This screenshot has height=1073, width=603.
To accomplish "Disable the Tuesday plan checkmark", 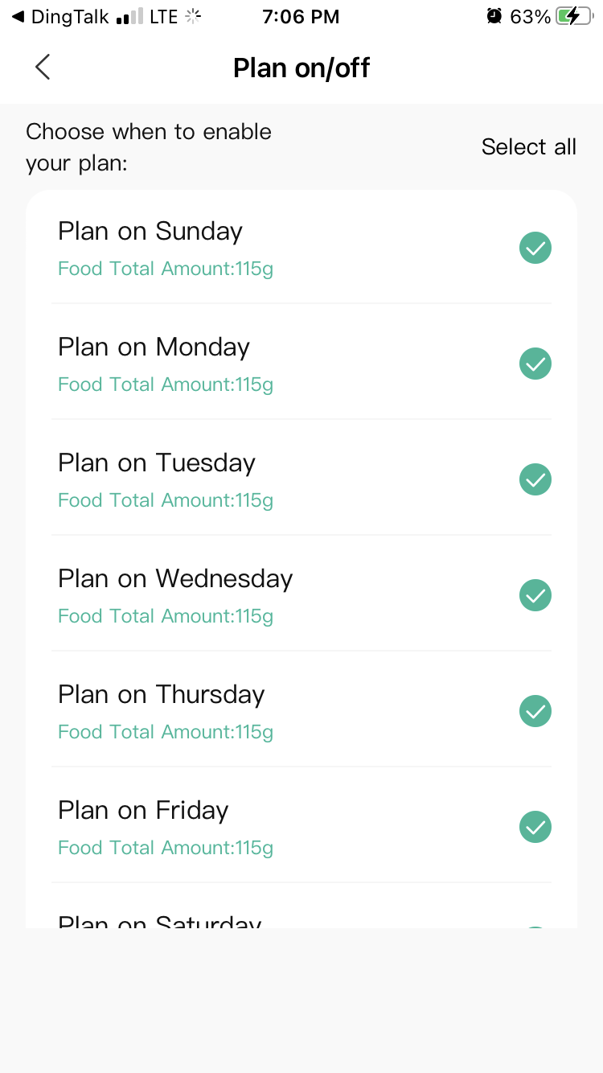I will (535, 479).
